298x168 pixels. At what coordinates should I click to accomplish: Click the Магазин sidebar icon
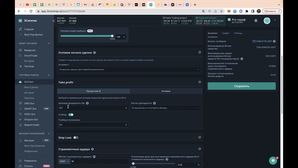click(20, 140)
